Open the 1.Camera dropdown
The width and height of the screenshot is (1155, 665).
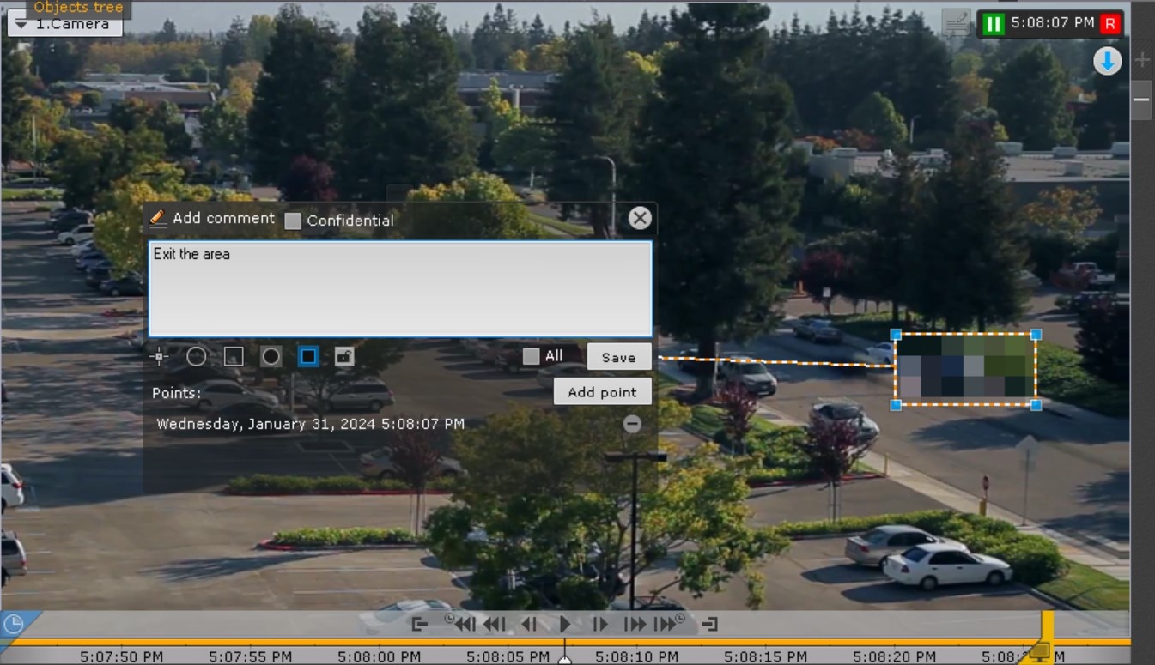pyautogui.click(x=64, y=24)
